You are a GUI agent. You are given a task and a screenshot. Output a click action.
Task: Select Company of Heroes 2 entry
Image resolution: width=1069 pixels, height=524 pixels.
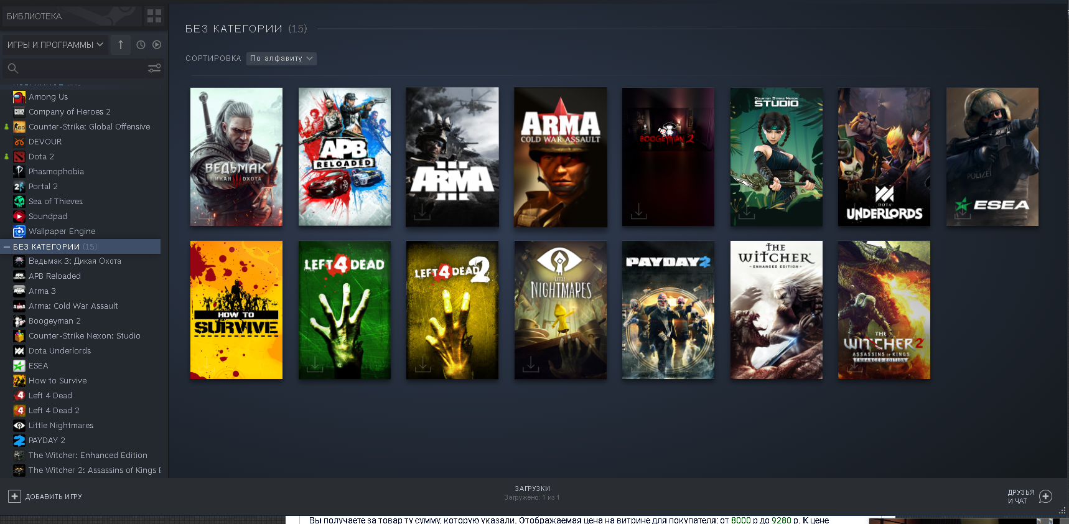pyautogui.click(x=69, y=112)
